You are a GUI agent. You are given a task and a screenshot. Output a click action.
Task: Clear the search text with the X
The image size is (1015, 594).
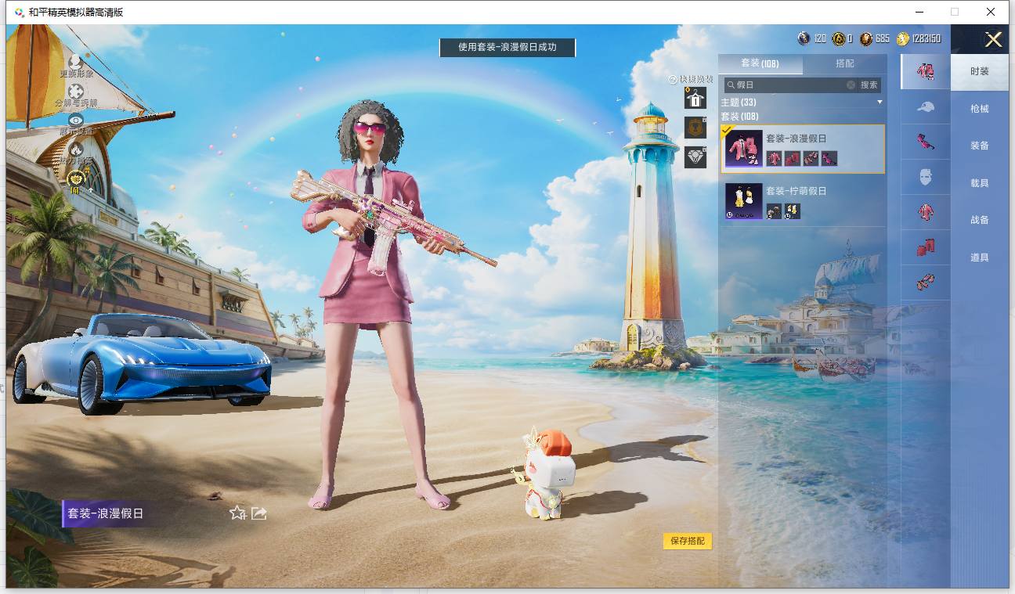click(x=851, y=85)
